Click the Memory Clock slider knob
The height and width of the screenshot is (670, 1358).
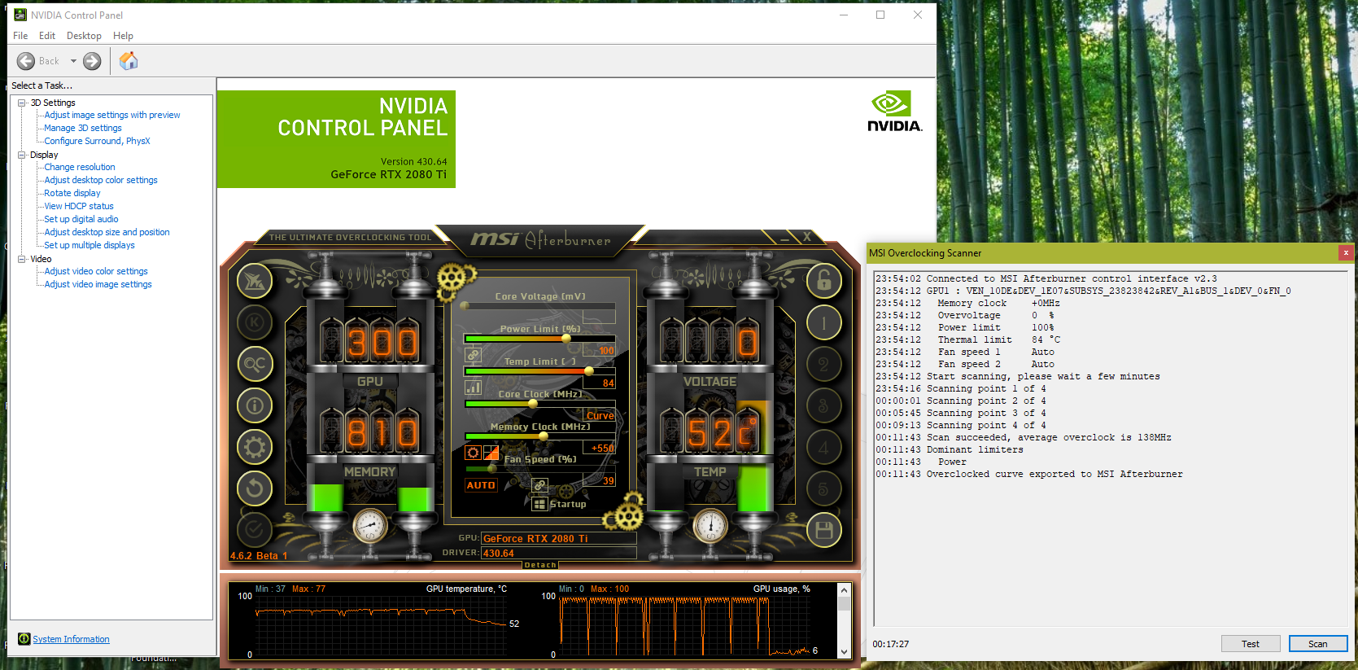pos(544,436)
